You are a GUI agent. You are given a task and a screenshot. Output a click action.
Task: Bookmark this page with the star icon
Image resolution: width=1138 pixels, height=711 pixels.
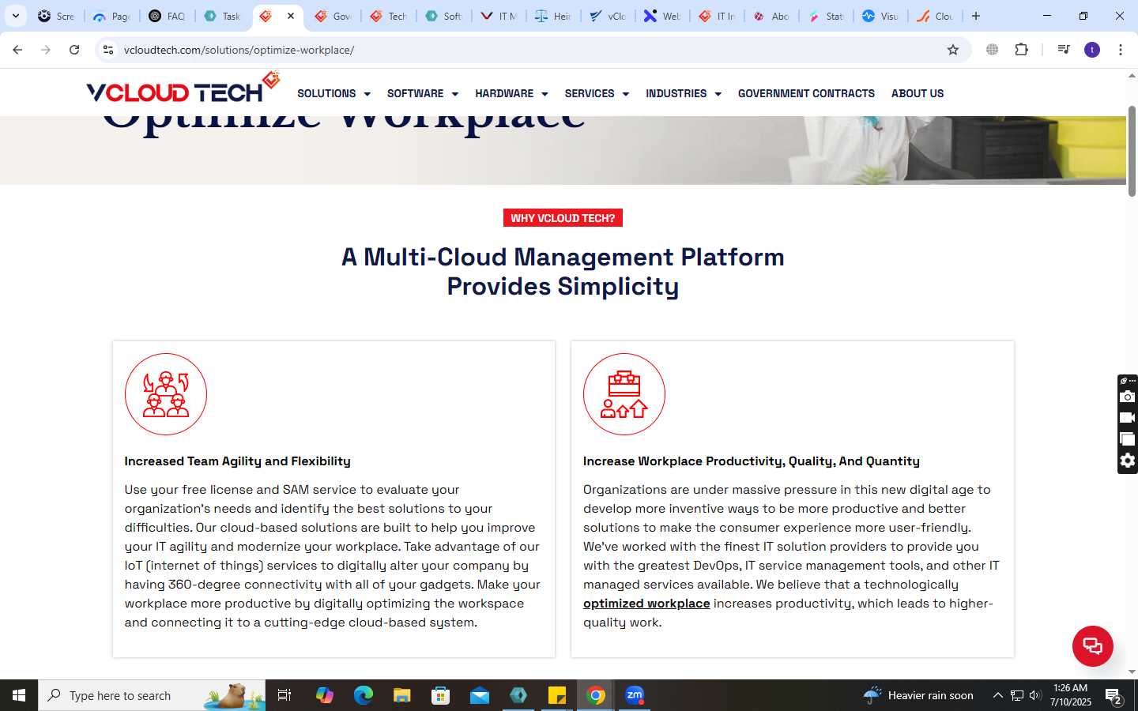click(x=953, y=50)
